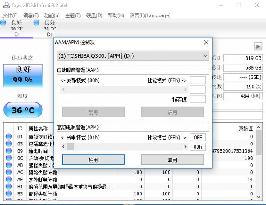
Task: Click status dot for attribute AE
Action: (9, 179)
